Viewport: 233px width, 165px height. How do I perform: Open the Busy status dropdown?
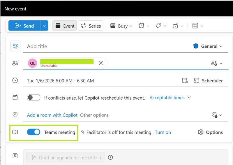[x=121, y=26]
